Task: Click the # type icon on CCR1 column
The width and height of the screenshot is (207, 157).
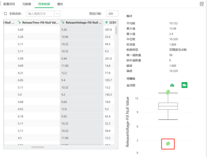Action: coord(106,23)
